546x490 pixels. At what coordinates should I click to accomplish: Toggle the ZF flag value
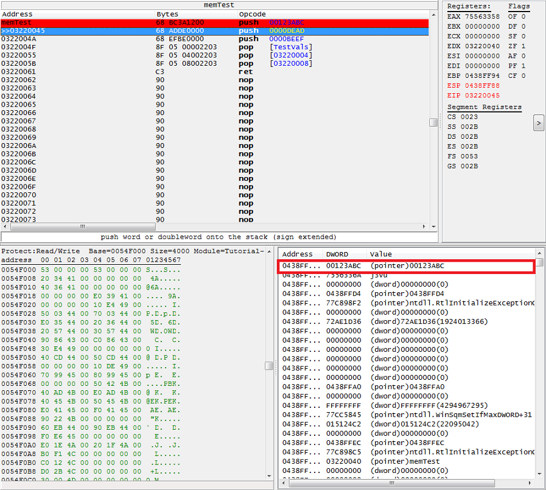(523, 46)
